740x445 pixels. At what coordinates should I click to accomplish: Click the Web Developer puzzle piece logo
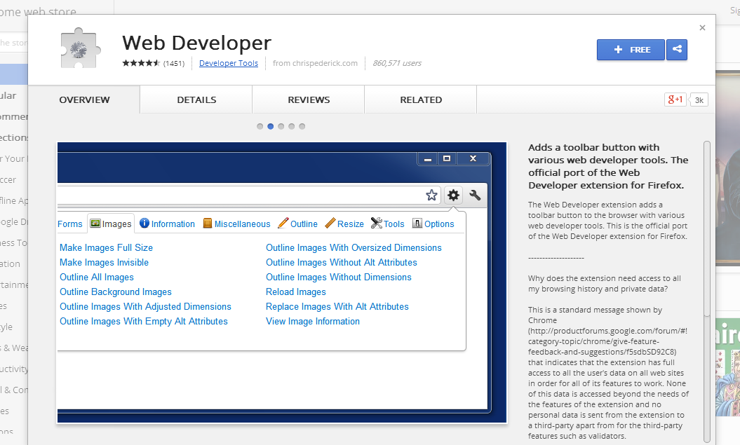(x=79, y=49)
